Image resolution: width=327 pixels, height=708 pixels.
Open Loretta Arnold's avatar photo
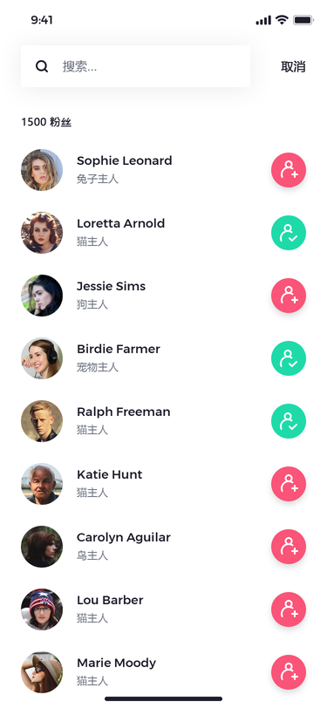42,233
